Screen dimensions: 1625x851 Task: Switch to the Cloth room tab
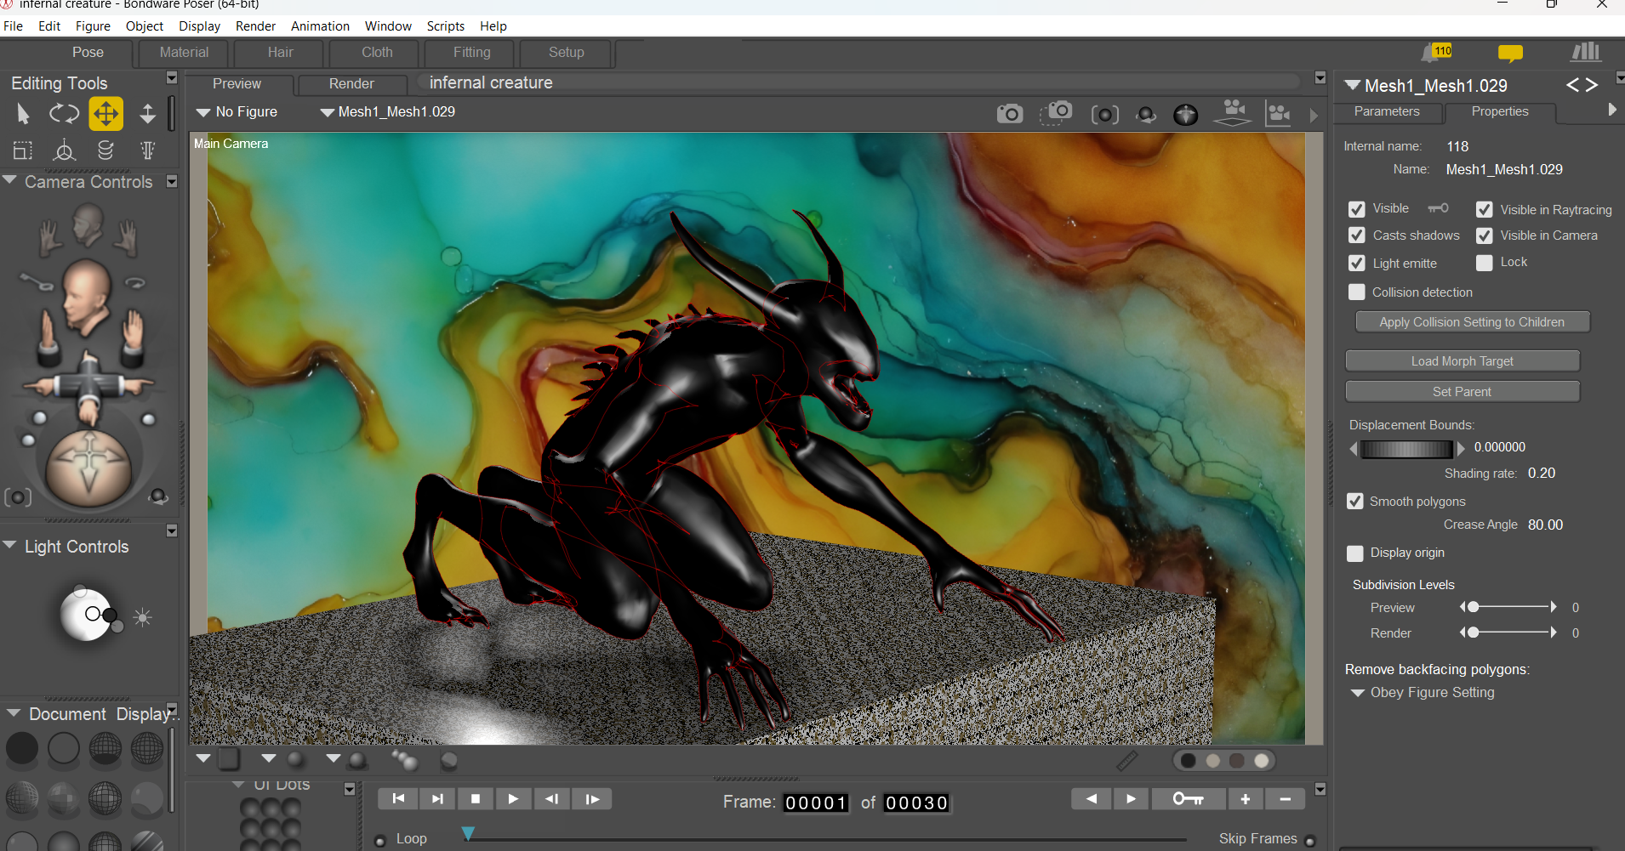point(377,53)
